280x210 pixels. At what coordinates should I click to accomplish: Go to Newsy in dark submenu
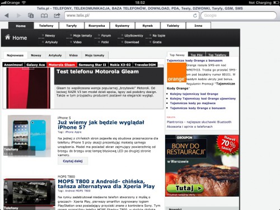point(50,35)
